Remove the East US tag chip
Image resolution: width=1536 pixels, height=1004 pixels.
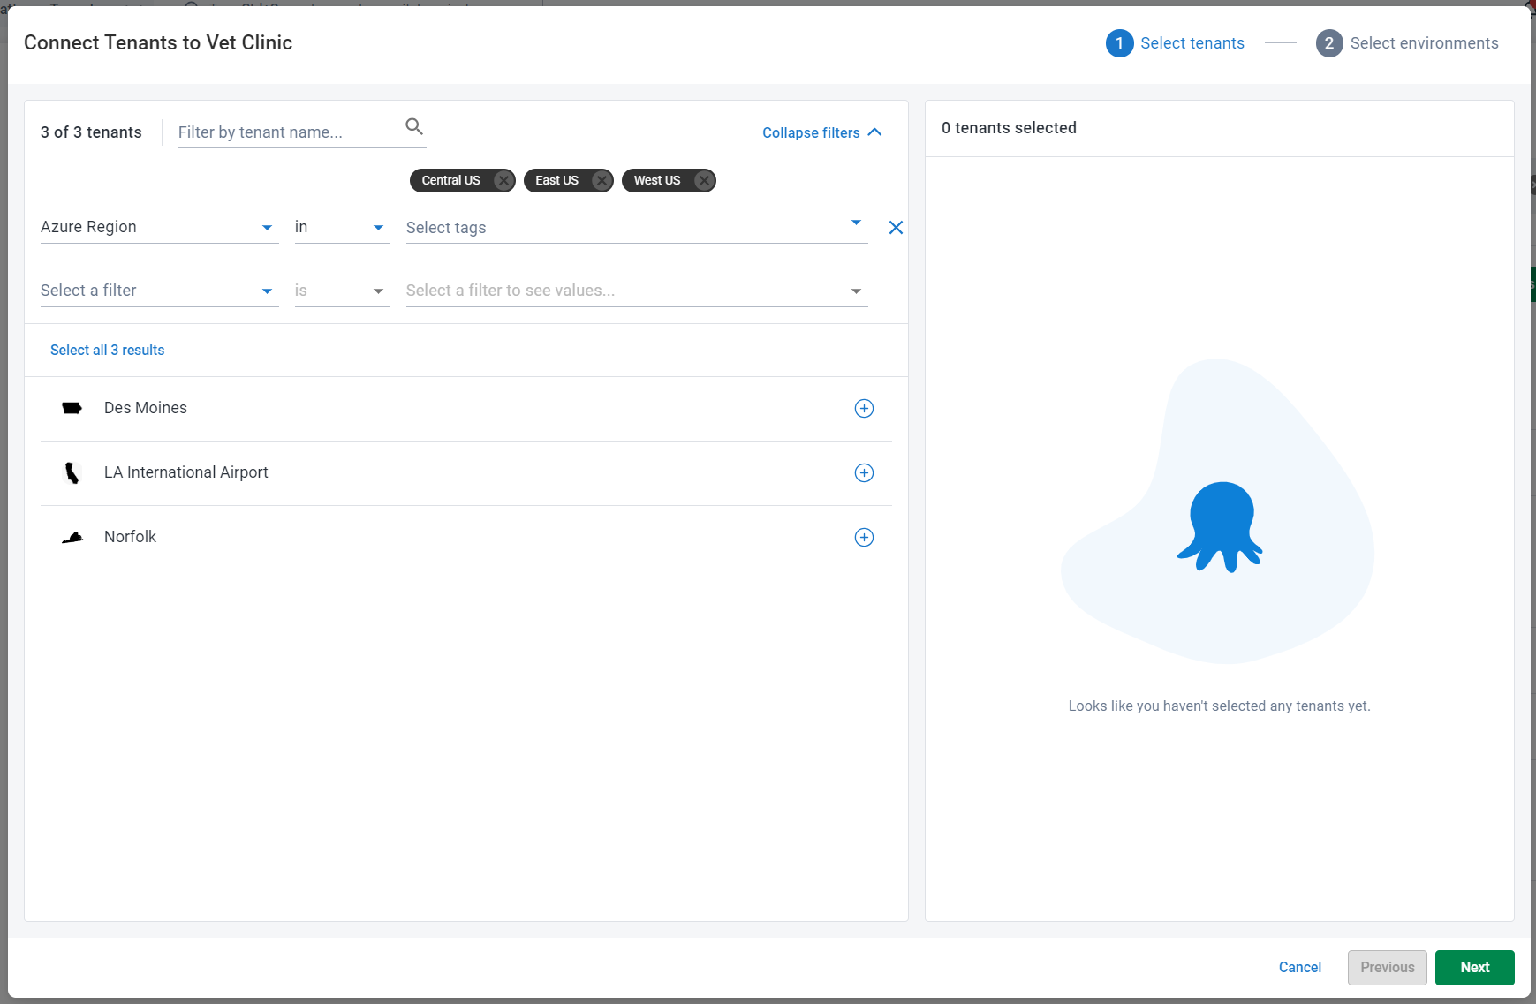(x=602, y=180)
